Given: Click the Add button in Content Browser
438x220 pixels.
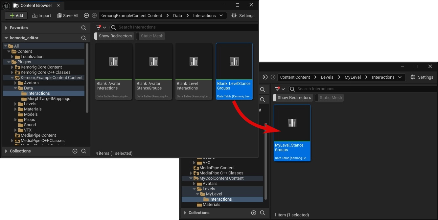Looking at the screenshot, I should coord(16,15).
